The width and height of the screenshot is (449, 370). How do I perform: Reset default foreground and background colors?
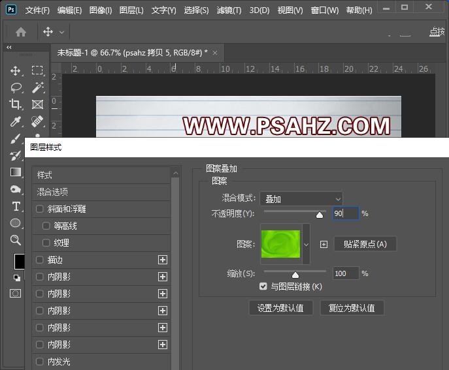pos(17,277)
